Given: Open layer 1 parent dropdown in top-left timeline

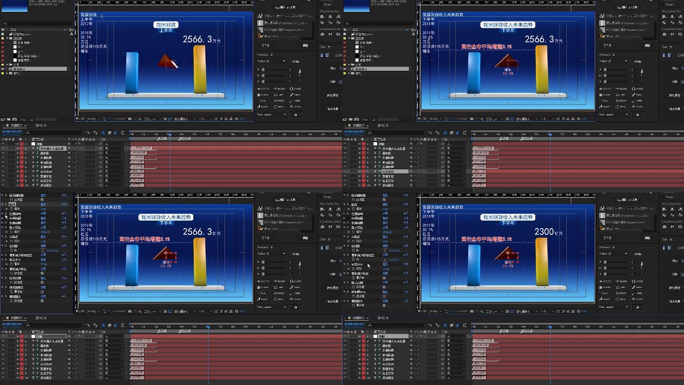Looking at the screenshot, I should pyautogui.click(x=114, y=144).
